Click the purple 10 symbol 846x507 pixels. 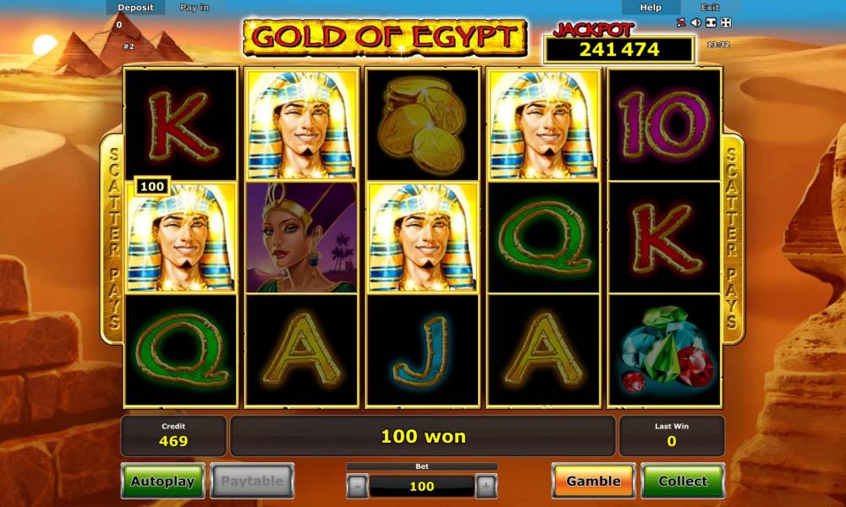[x=665, y=124]
